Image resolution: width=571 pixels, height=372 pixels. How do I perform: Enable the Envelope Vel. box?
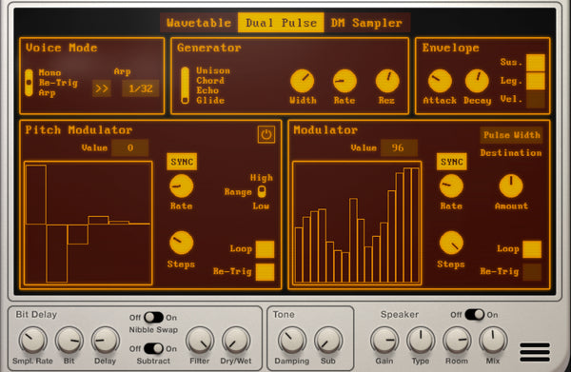536,99
